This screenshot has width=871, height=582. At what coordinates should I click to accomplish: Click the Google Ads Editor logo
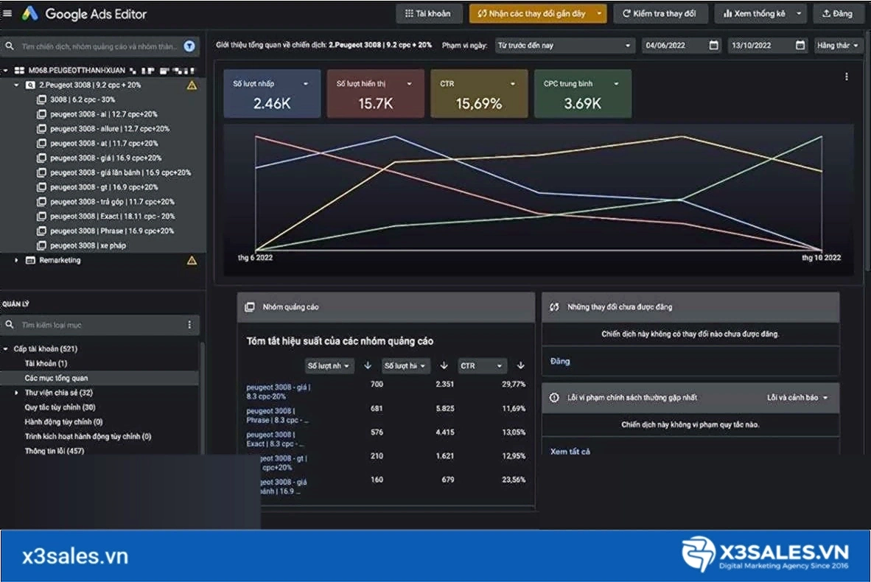pos(30,13)
